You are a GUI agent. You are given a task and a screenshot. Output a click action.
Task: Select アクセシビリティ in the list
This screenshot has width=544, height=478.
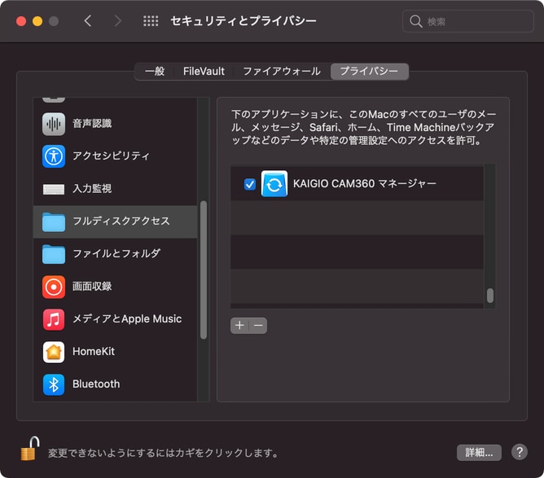tap(111, 156)
